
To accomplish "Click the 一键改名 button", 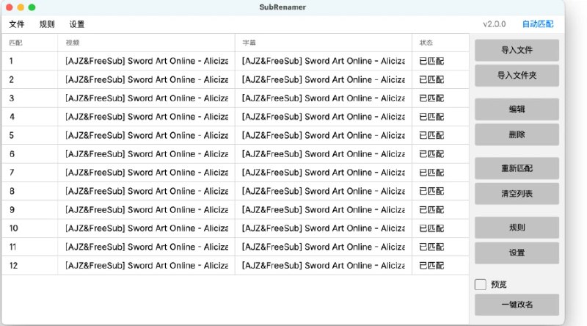I will [517, 305].
